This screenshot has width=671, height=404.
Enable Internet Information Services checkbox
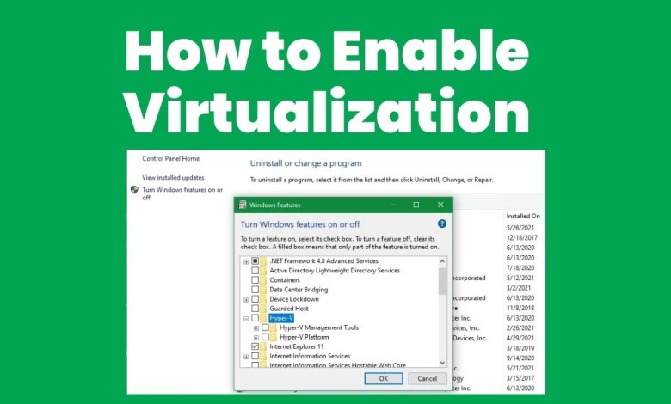[x=255, y=356]
